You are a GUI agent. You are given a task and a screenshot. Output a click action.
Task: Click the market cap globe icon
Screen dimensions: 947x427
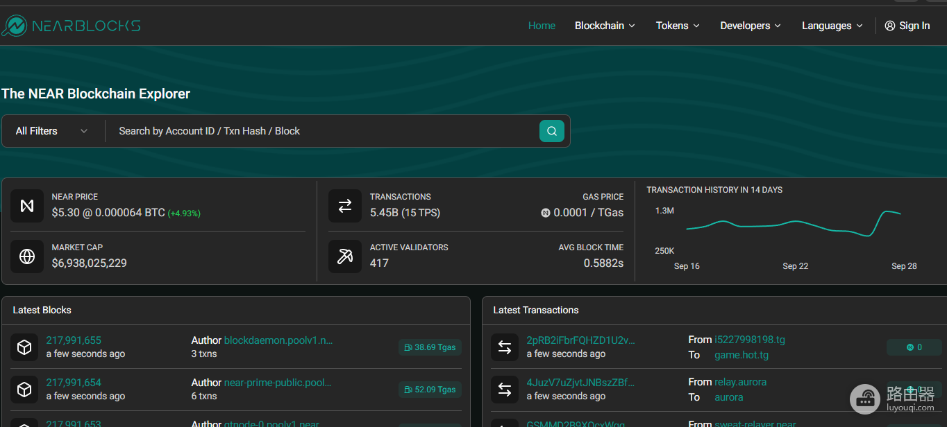[x=27, y=256]
